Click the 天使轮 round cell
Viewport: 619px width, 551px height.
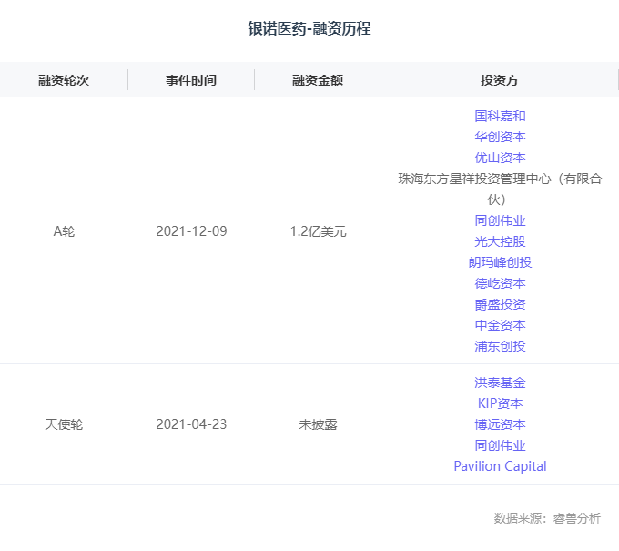pyautogui.click(x=64, y=424)
